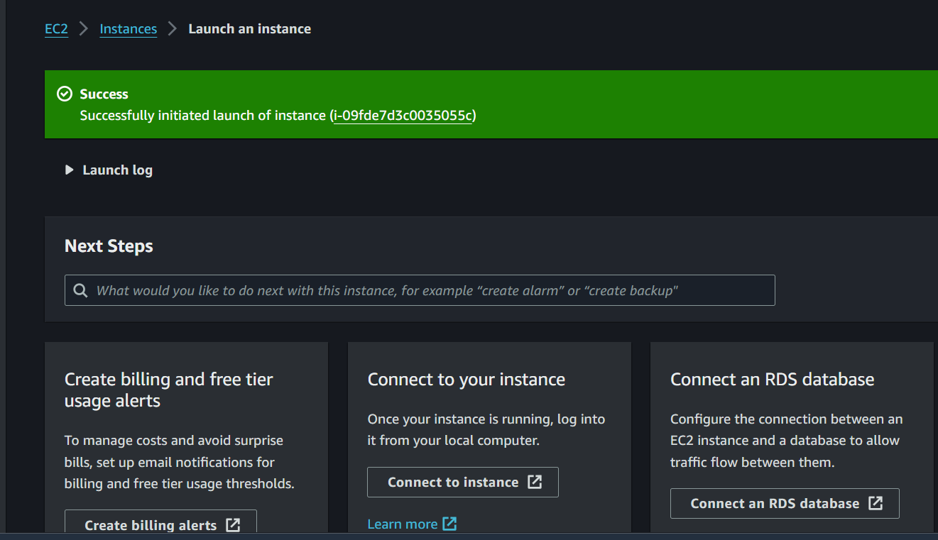Click the magnifier icon in Next Steps search

(x=80, y=291)
